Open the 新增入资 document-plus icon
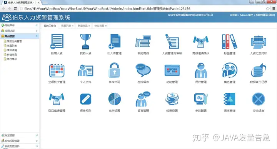Screen dimensions: 277x149 point(57,41)
